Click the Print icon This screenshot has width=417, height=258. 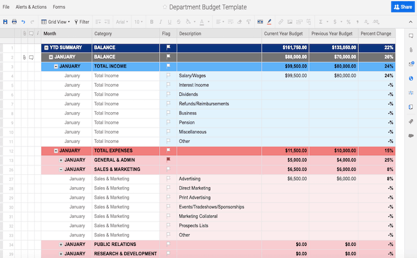click(14, 21)
